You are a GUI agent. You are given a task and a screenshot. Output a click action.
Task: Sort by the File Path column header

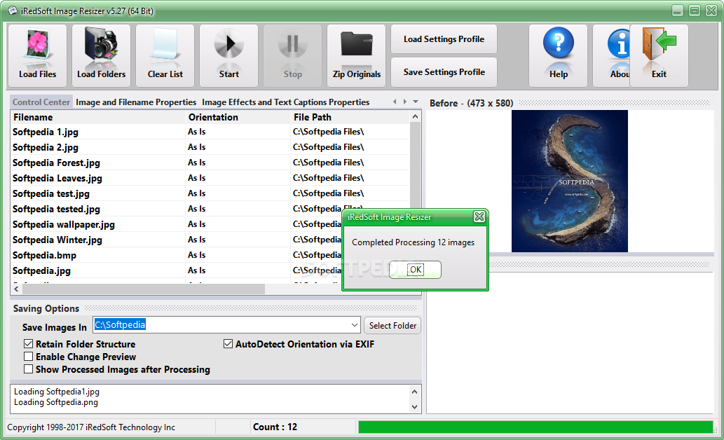(350, 117)
